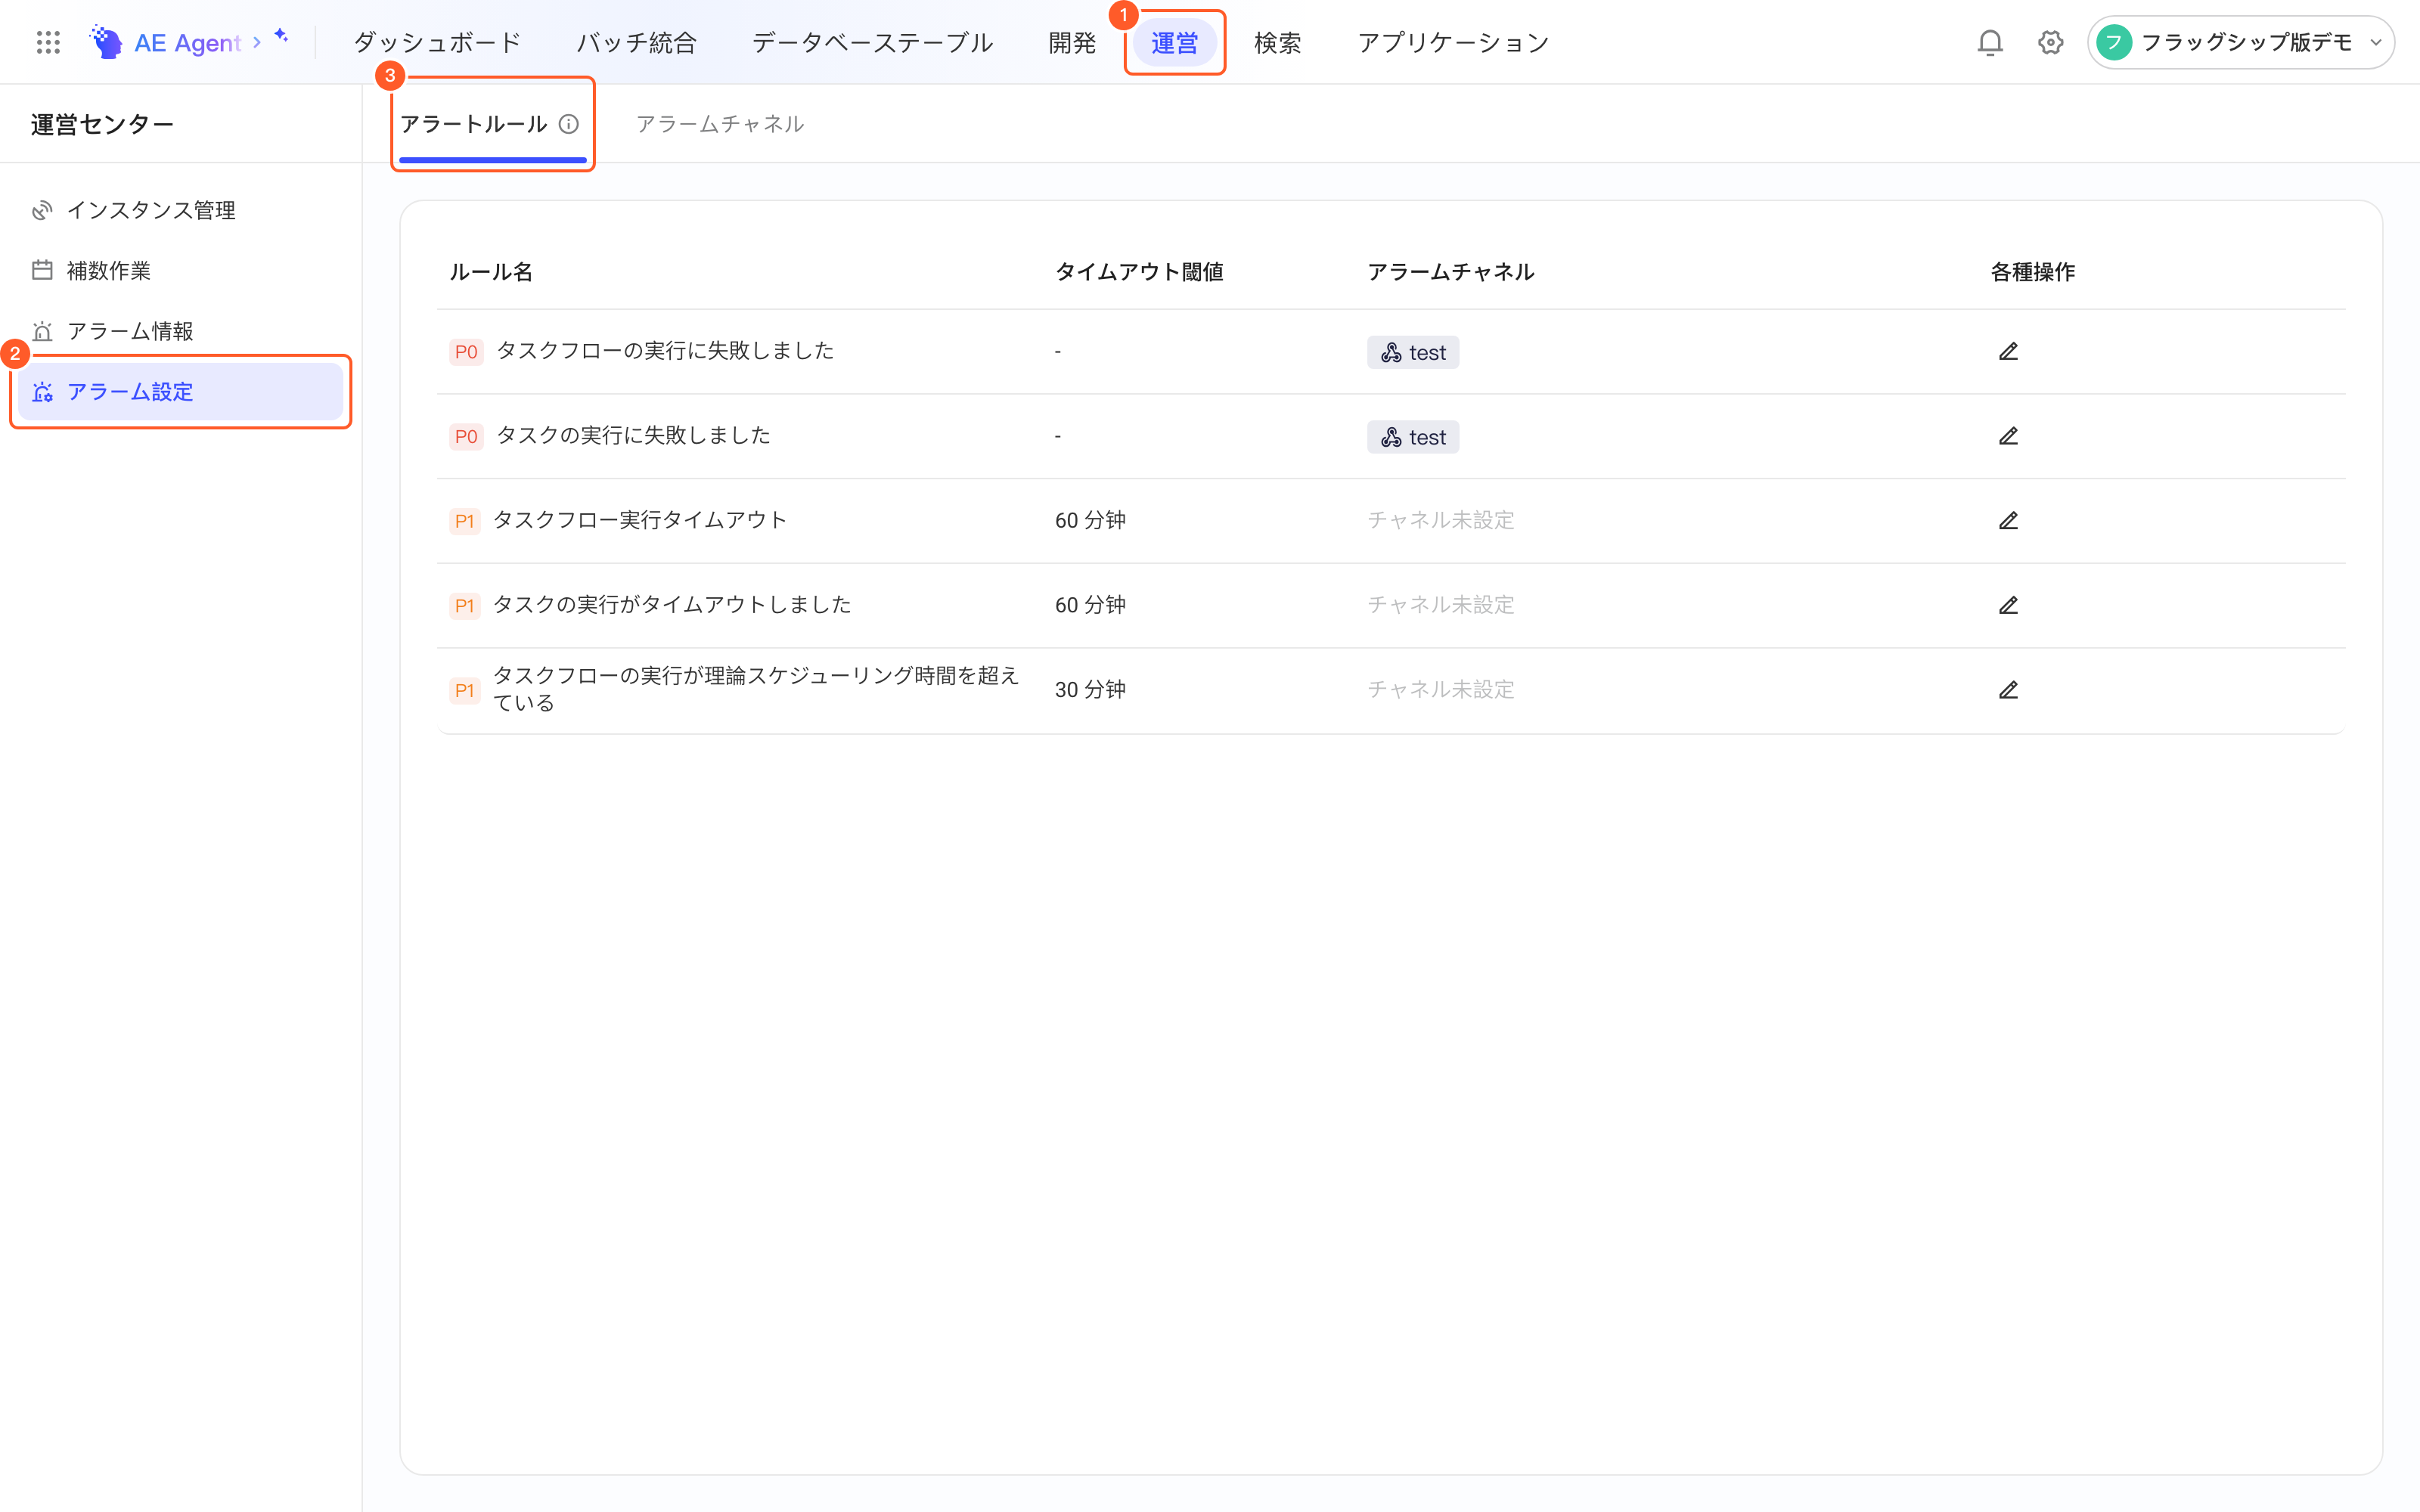Click the P0 badge of タスクフローの実行に失敗しました
The image size is (2420, 1512).
tap(466, 352)
